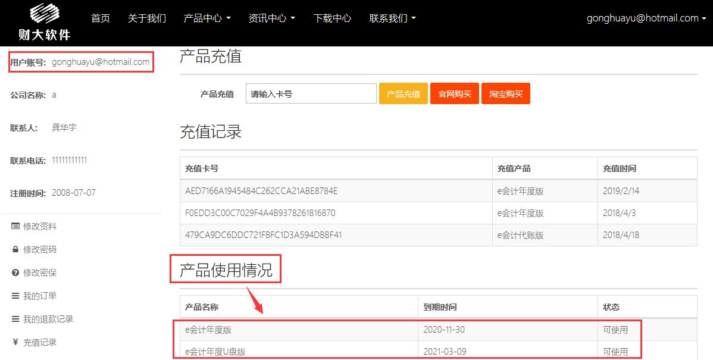Click the yen icon beside 充值记录

(x=15, y=342)
